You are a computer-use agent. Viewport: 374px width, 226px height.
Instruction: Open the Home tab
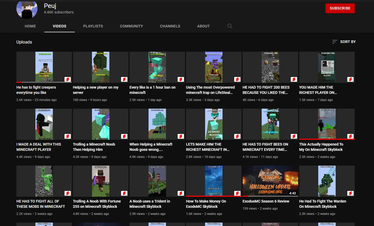point(30,26)
